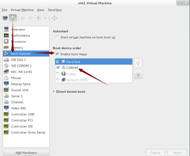Open NIC :64:1d:81 settings

26,72
